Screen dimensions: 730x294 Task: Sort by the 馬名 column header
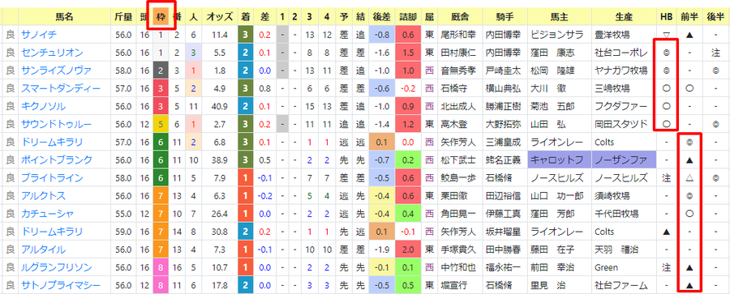[x=64, y=17]
